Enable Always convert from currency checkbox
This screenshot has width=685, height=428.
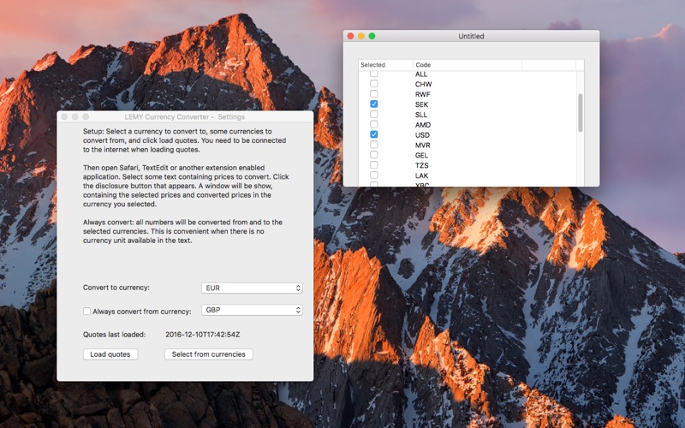[x=86, y=312]
